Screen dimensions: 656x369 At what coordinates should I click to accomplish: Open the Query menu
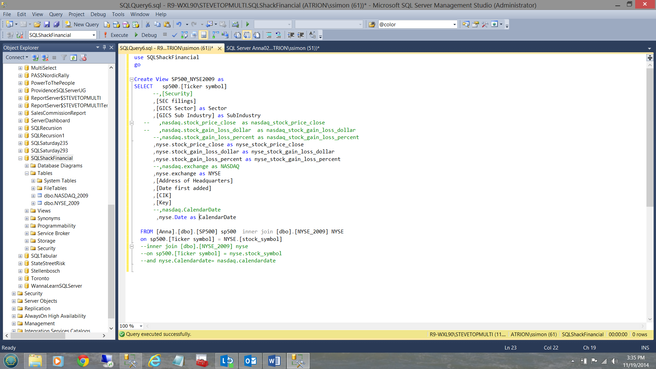point(56,14)
